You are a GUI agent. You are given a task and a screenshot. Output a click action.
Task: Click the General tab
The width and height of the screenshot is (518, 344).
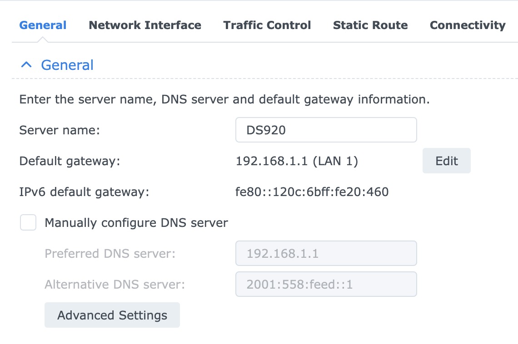pos(43,25)
